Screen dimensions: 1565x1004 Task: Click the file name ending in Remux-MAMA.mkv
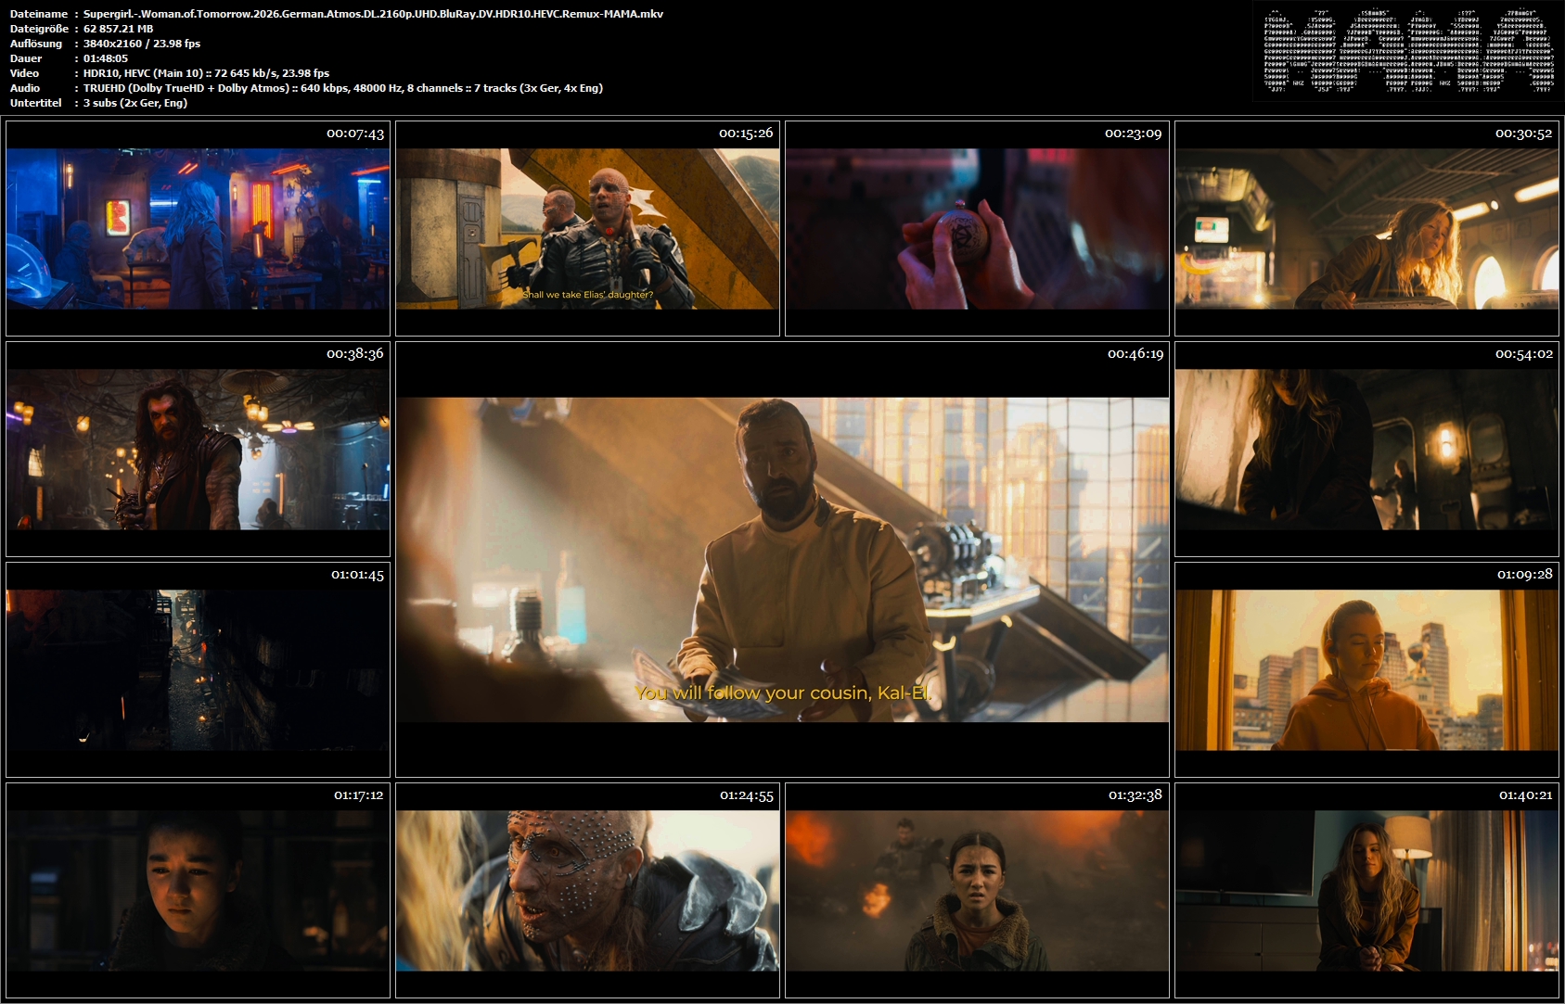(373, 14)
